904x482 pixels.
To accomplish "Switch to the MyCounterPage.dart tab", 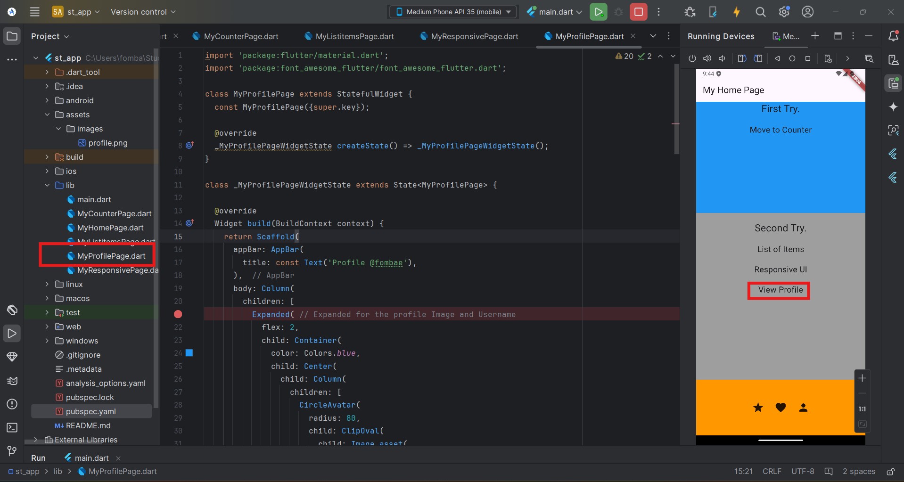I will 240,36.
